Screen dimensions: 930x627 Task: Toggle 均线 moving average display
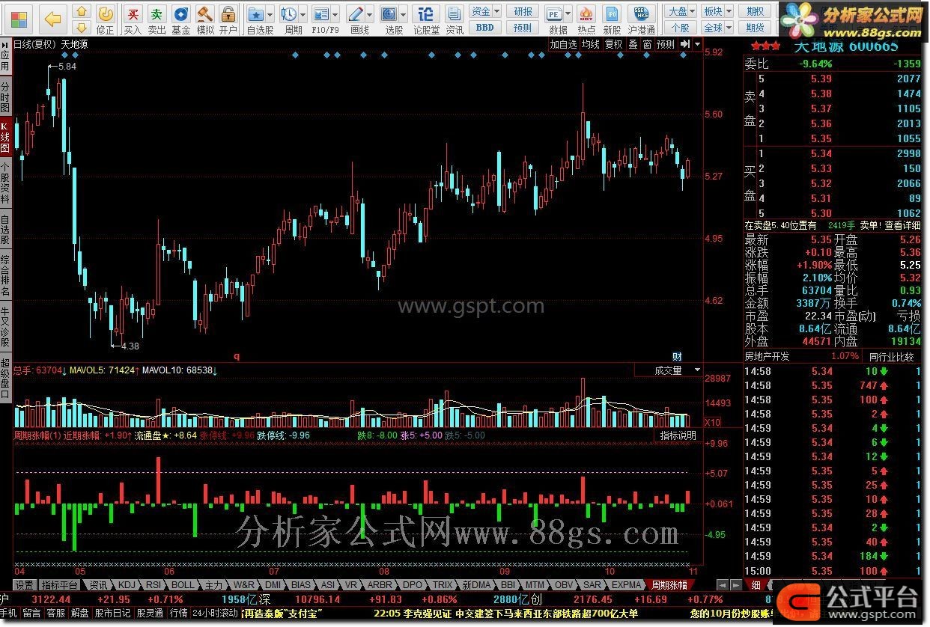point(590,44)
